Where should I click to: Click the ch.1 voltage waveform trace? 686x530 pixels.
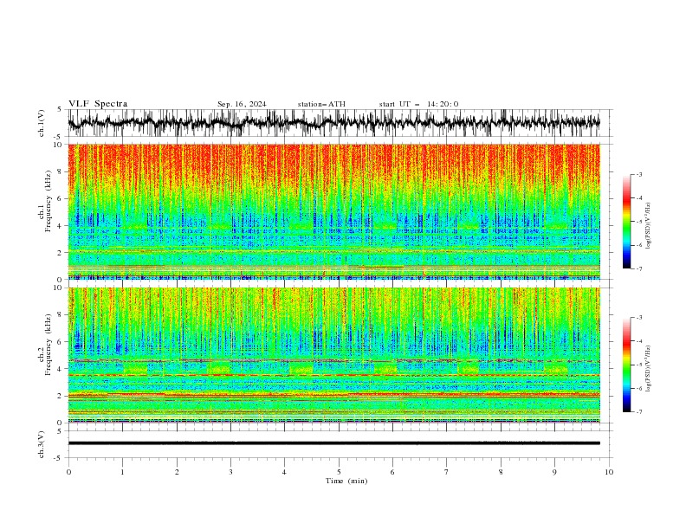pos(333,122)
